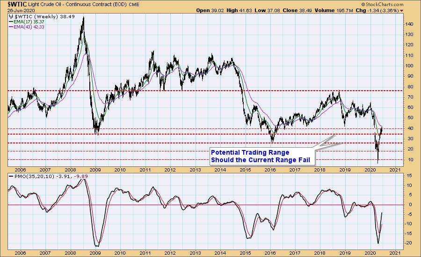Image resolution: width=421 pixels, height=257 pixels.
Task: Click 2008 on the price chart time axis
Action: pos(70,170)
